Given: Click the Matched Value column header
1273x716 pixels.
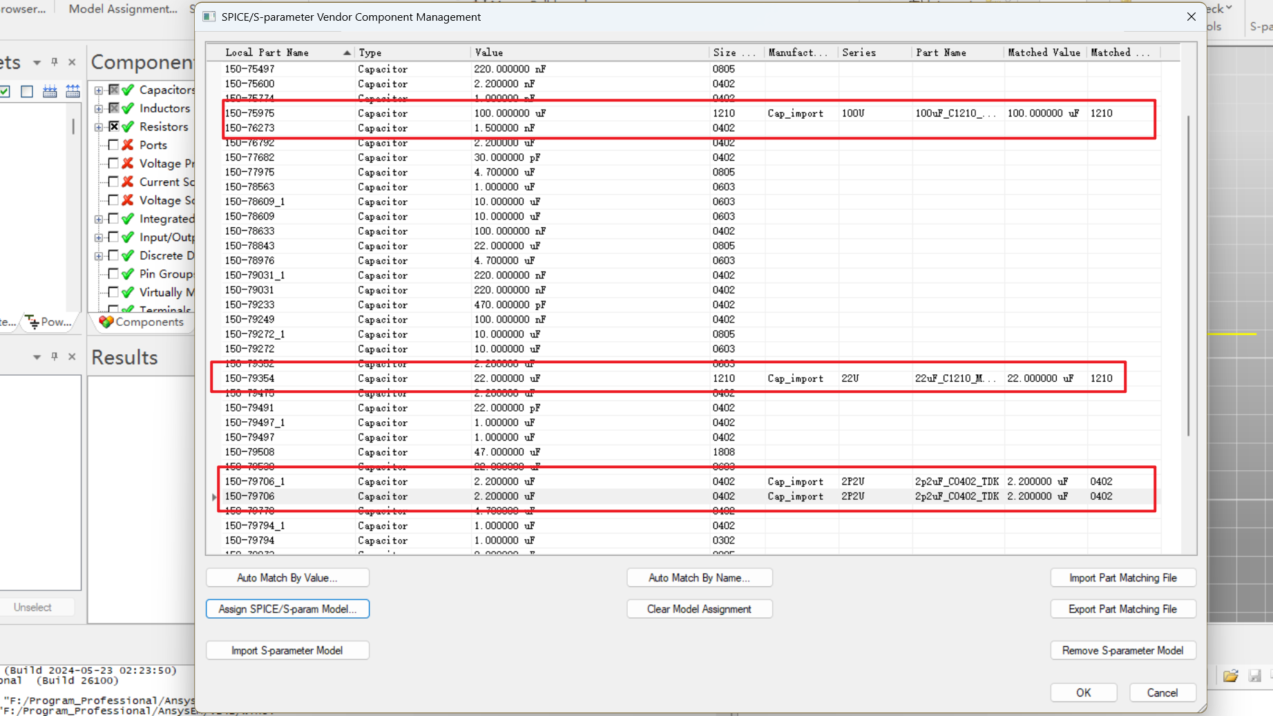Looking at the screenshot, I should coord(1044,52).
